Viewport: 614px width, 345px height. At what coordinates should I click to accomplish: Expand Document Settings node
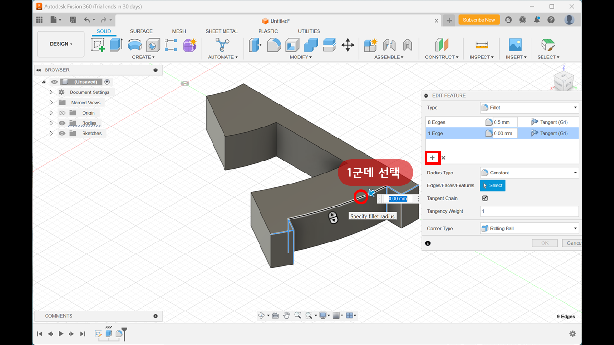click(x=51, y=92)
